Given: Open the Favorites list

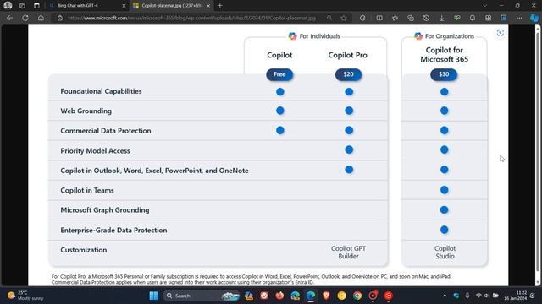Looking at the screenshot, I should pos(395,18).
